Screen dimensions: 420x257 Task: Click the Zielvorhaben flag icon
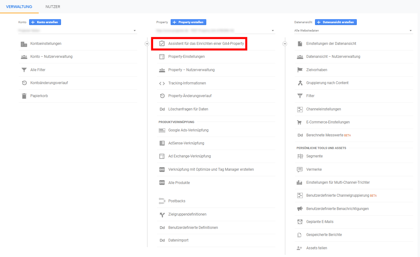pyautogui.click(x=300, y=70)
